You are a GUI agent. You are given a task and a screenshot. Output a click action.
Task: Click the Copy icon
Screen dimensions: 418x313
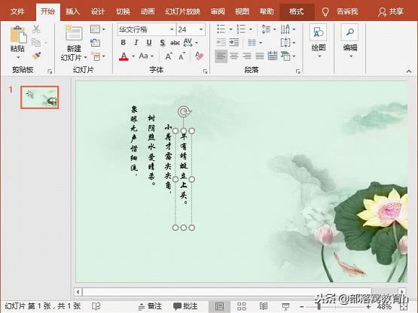(x=36, y=42)
